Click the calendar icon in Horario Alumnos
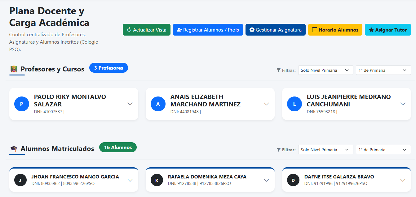 pyautogui.click(x=314, y=30)
